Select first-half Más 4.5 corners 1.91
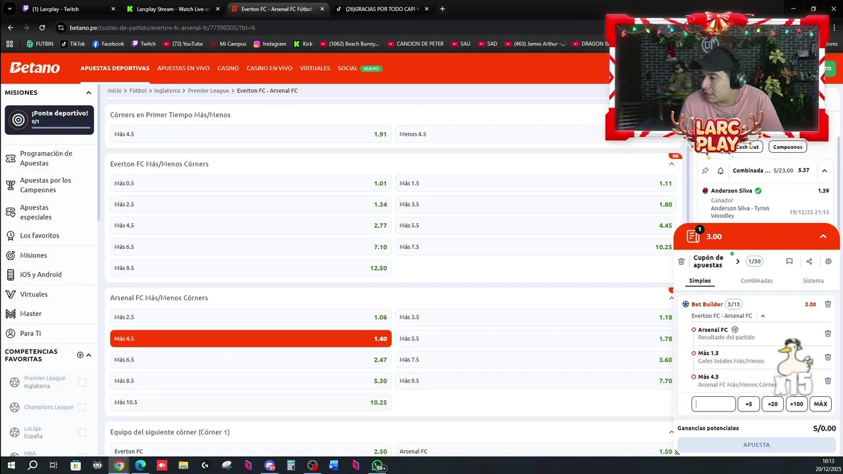Viewport: 843px width, 474px height. (x=250, y=134)
